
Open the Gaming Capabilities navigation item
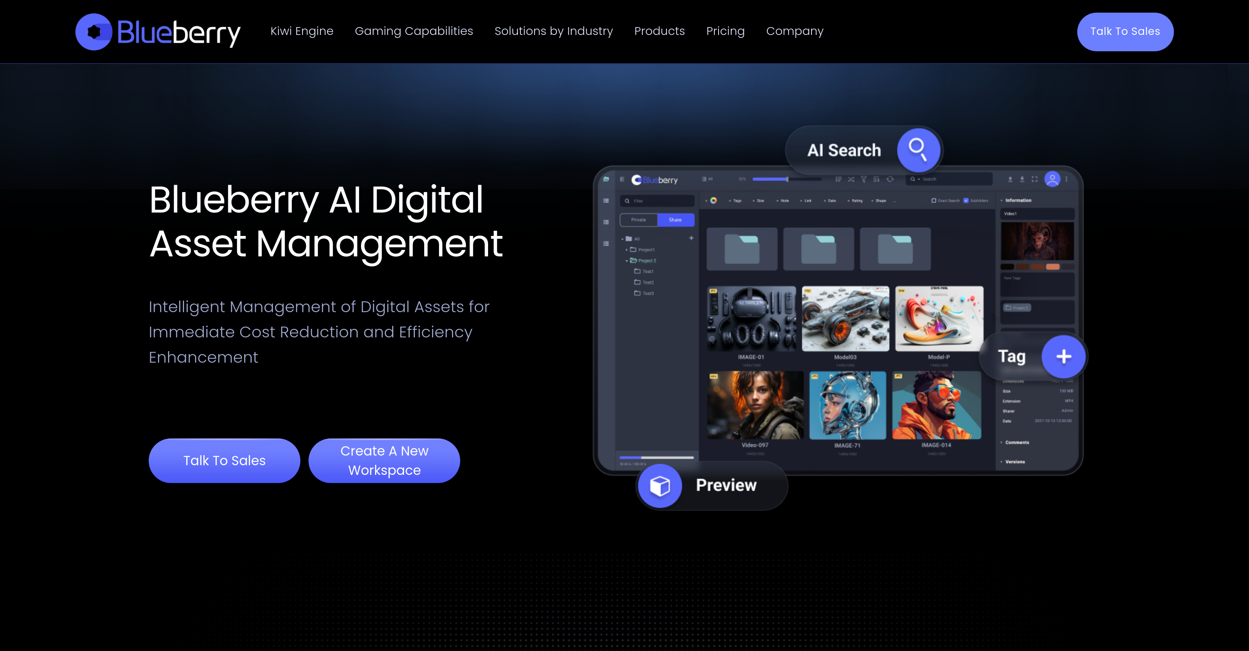tap(414, 31)
